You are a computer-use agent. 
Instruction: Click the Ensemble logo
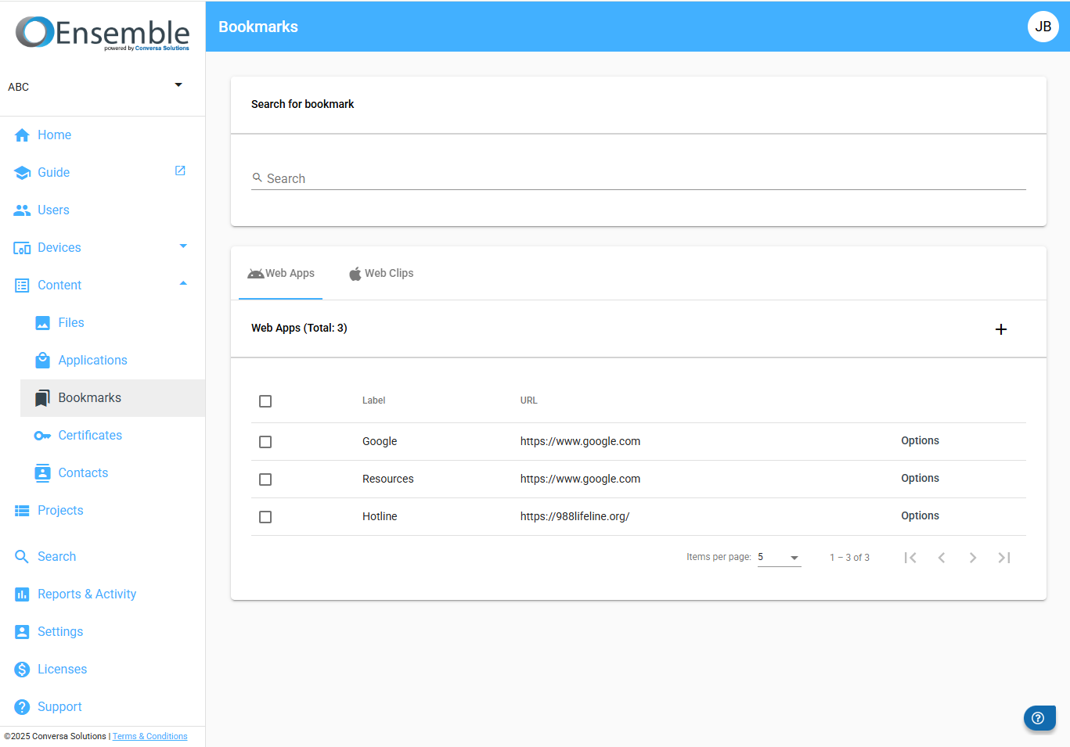(x=103, y=33)
